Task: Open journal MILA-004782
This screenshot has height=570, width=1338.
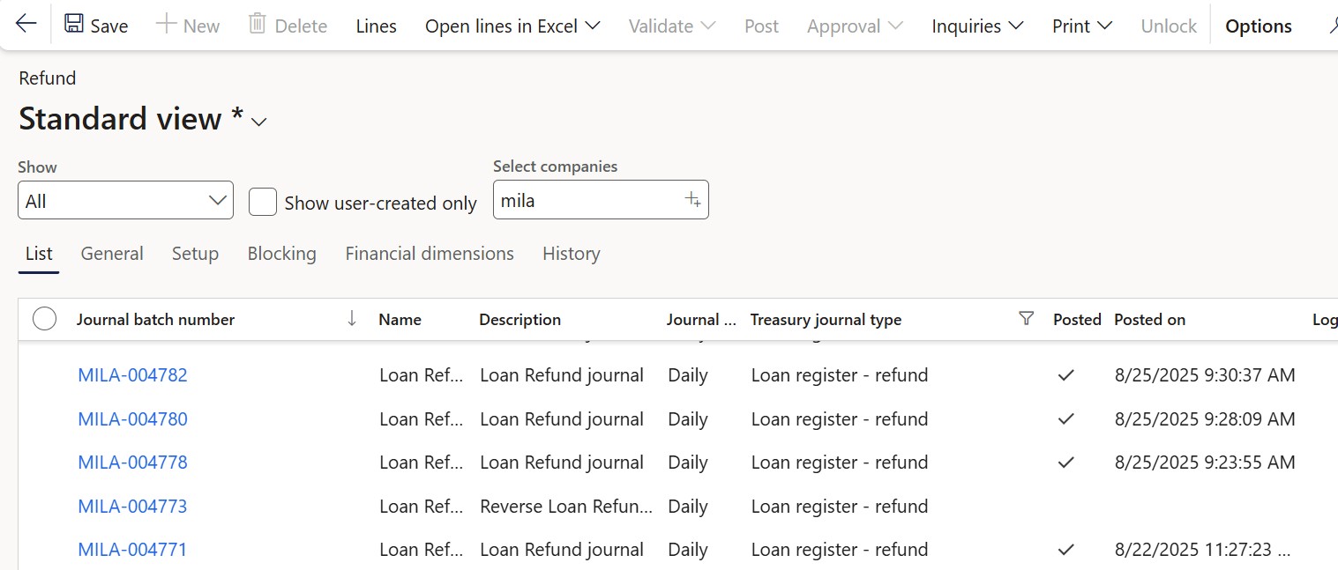Action: [x=132, y=374]
